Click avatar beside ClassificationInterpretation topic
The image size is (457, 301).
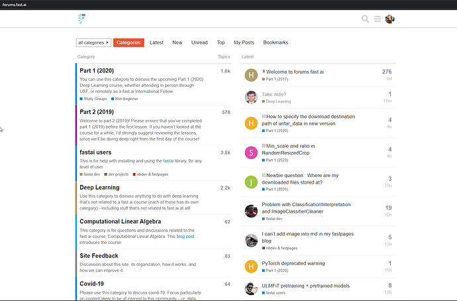coord(251,211)
